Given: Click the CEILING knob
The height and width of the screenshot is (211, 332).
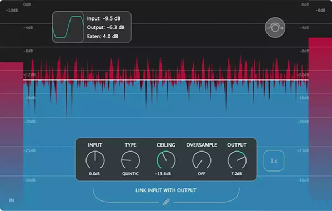Looking at the screenshot, I should (x=166, y=160).
